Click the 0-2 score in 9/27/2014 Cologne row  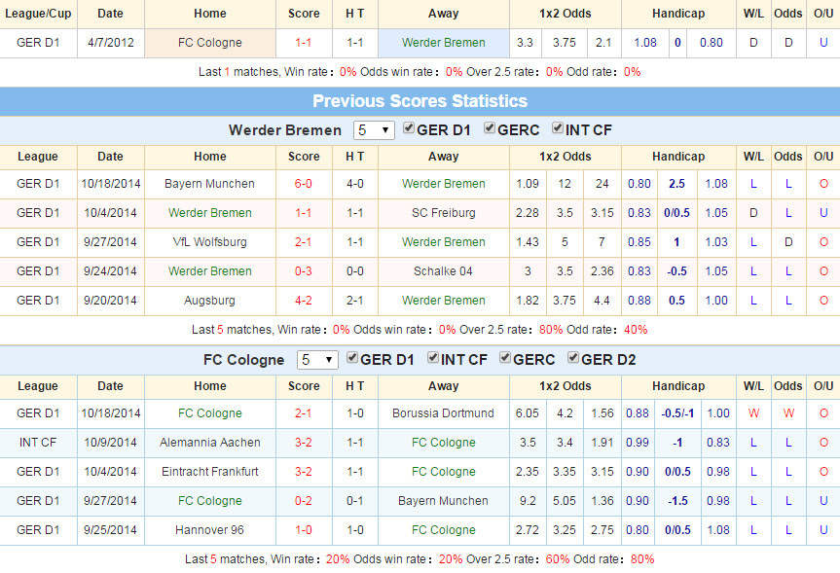pos(304,501)
